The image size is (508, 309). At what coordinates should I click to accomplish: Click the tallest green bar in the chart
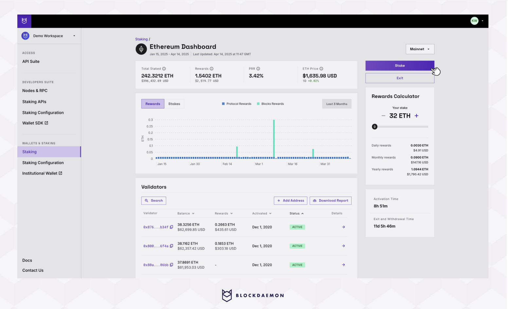tap(274, 139)
